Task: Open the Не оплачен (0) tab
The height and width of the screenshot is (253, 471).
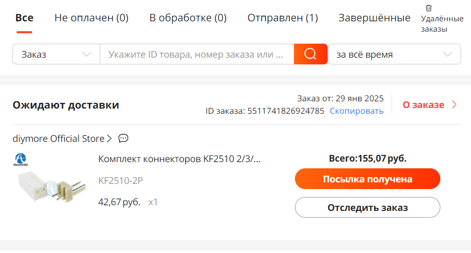Action: click(x=91, y=18)
